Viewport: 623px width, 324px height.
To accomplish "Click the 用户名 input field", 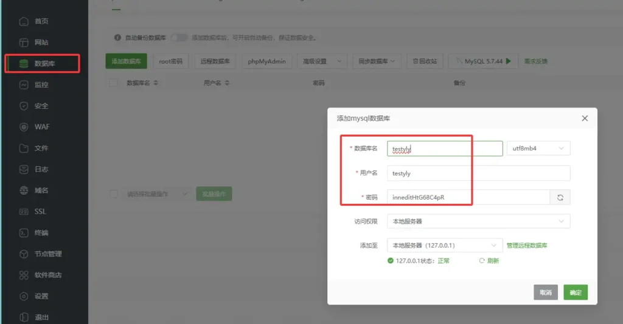I will pyautogui.click(x=478, y=173).
